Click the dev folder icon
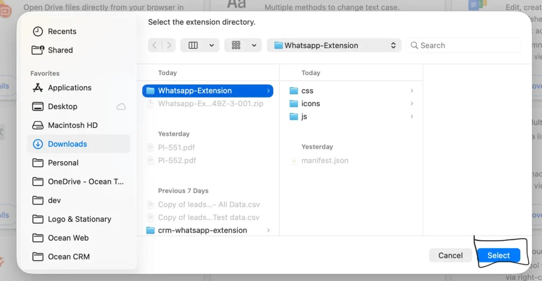 pos(38,200)
